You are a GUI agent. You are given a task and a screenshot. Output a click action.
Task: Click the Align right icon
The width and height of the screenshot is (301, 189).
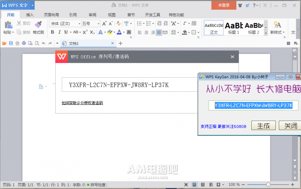[153, 32]
